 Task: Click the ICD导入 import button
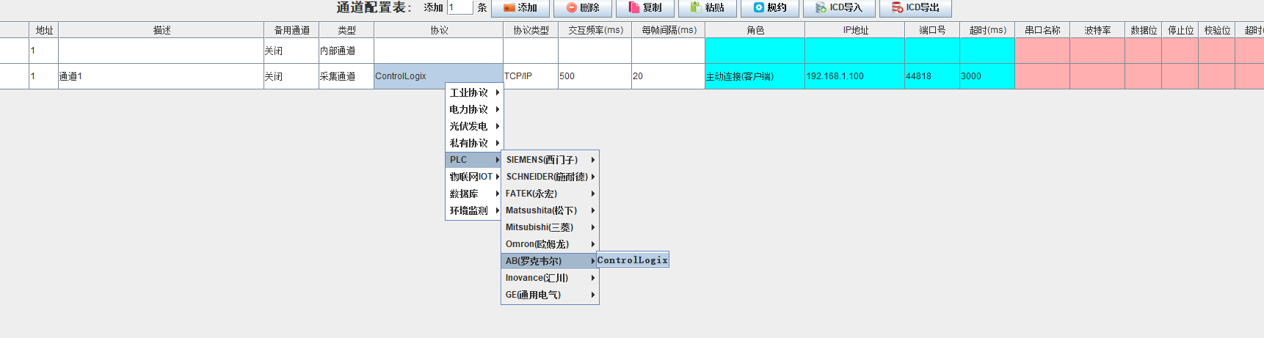[x=839, y=8]
